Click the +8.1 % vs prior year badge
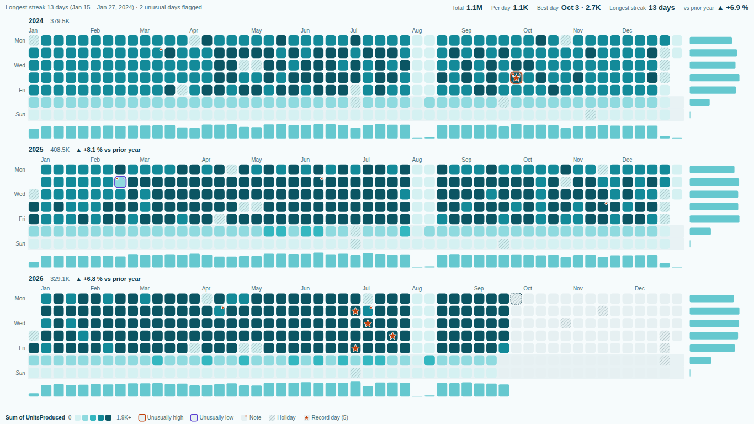The width and height of the screenshot is (754, 424). (108, 150)
